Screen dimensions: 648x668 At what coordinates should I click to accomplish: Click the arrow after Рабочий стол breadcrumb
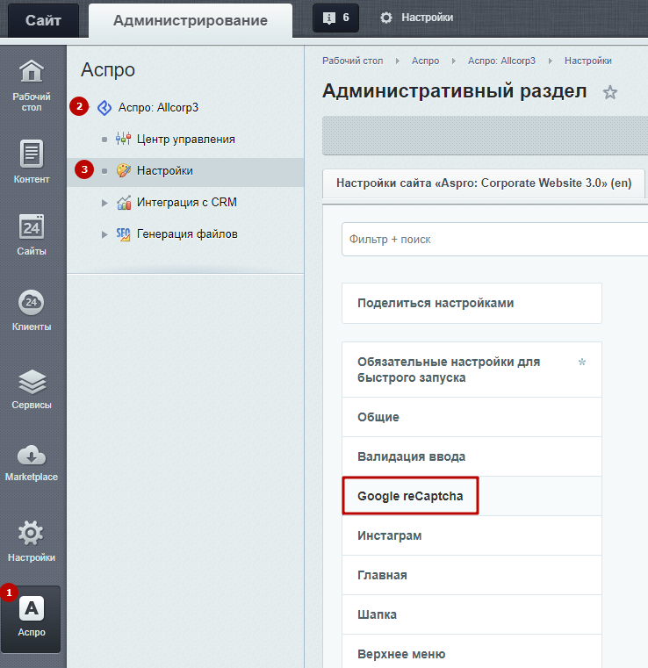398,61
